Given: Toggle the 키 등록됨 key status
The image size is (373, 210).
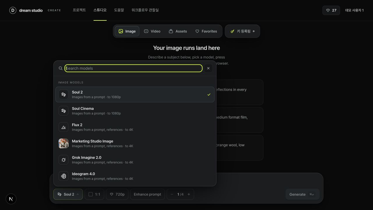Looking at the screenshot, I should pos(242,31).
